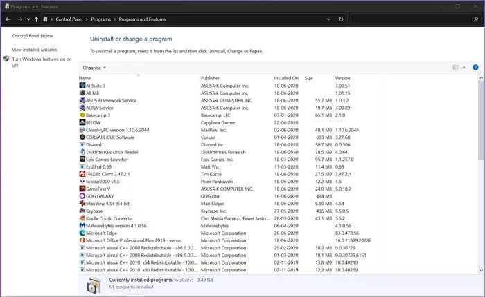The width and height of the screenshot is (485, 297).
Task: Click the 9.0.30729.6161 version cell
Action: pos(351,255)
